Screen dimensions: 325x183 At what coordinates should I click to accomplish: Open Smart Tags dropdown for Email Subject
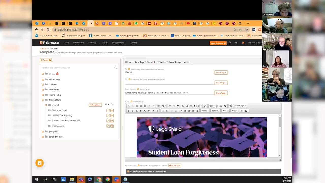[x=221, y=93]
